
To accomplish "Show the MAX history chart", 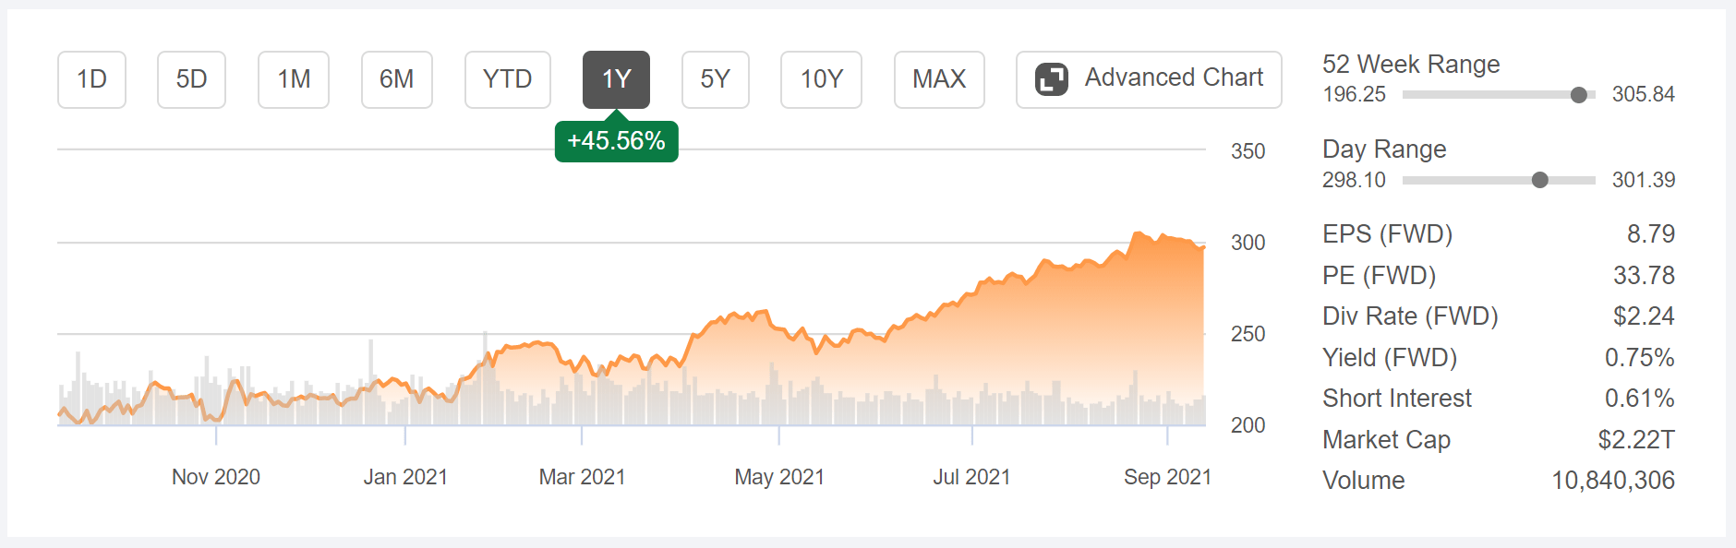I will pos(938,79).
